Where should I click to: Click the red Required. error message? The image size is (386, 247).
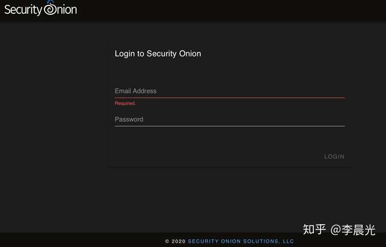(125, 103)
